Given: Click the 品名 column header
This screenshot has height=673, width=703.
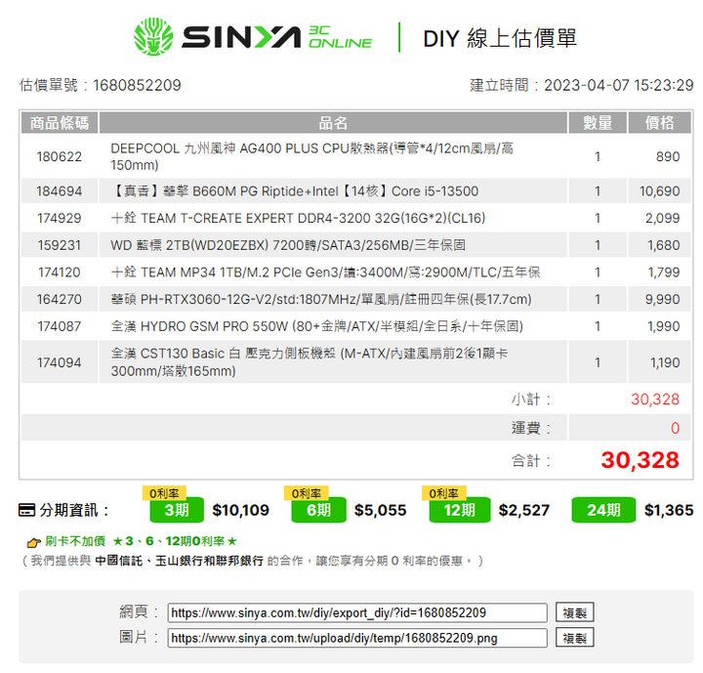Looking at the screenshot, I should 333,122.
